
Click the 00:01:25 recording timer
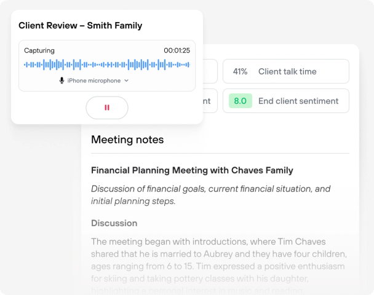[x=177, y=50]
